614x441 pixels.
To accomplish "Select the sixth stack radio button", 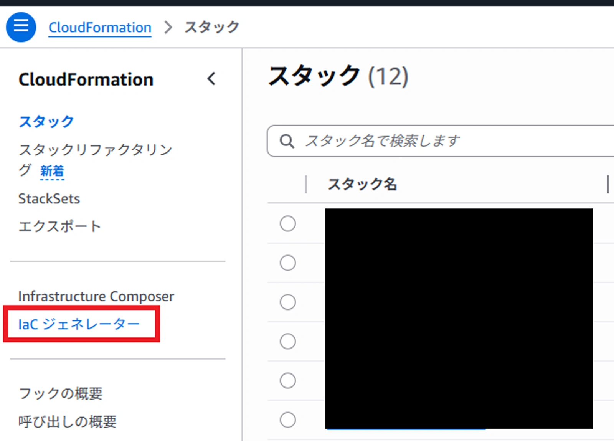I will pos(288,420).
